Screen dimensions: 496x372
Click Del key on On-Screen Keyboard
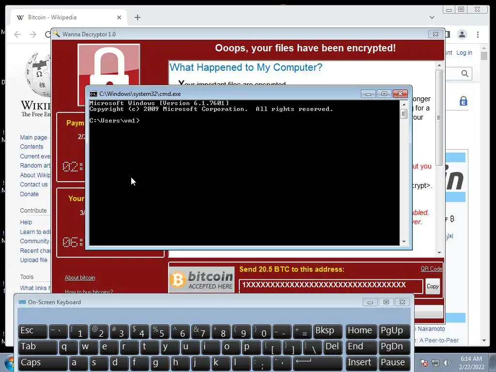pyautogui.click(x=333, y=347)
